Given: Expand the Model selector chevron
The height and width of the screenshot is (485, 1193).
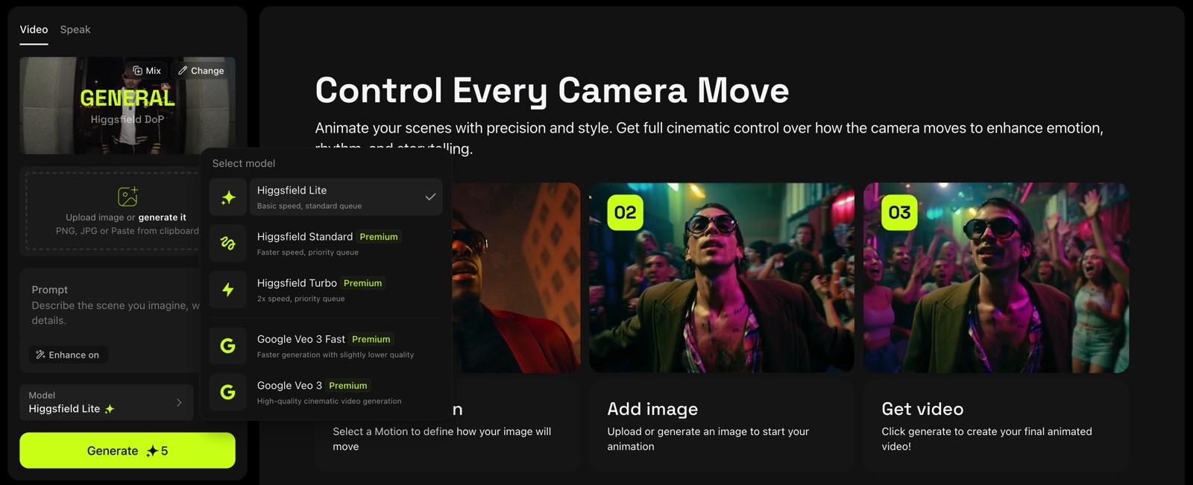Looking at the screenshot, I should tap(179, 402).
